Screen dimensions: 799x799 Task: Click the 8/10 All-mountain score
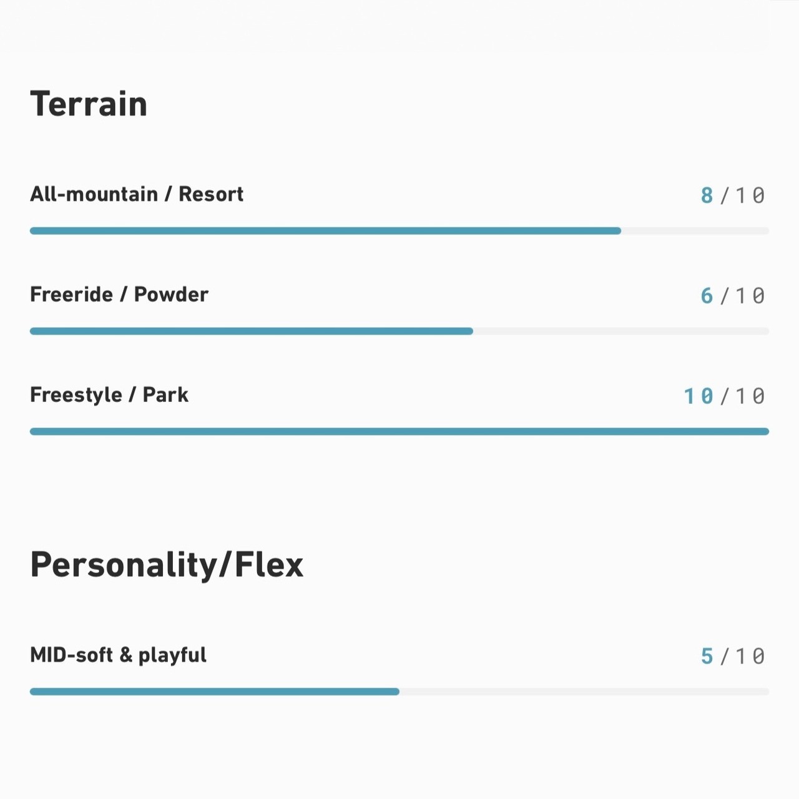click(x=733, y=195)
